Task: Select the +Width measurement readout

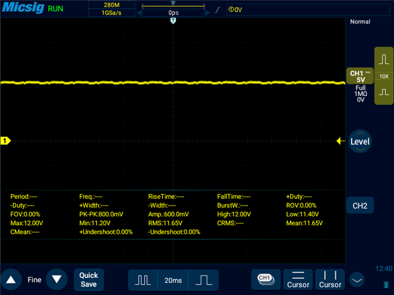Action: click(x=94, y=205)
